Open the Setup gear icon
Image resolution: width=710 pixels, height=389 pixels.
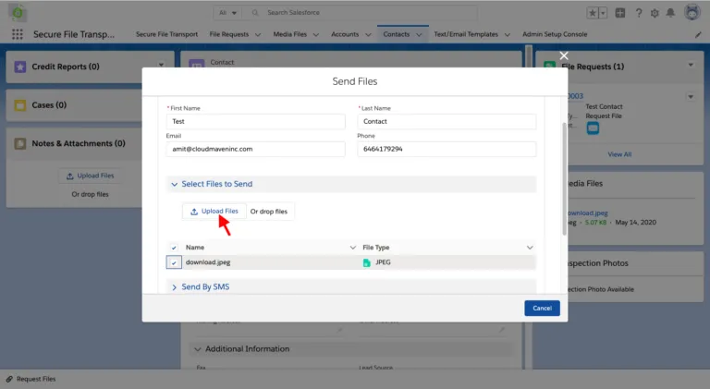click(x=655, y=13)
